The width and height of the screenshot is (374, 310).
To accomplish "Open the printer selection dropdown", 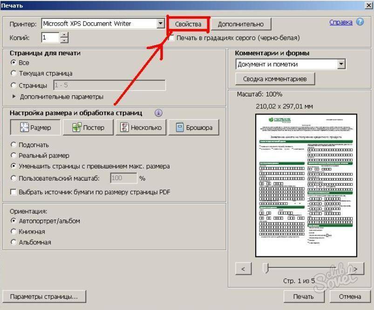I will coord(161,23).
